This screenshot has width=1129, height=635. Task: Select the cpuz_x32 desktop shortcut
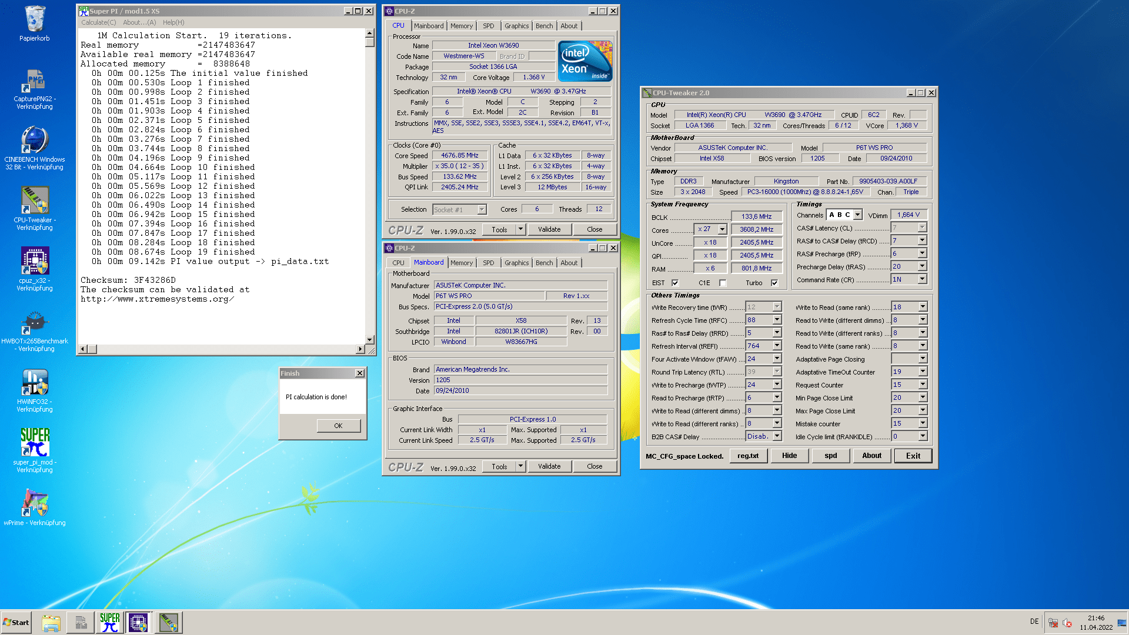(x=35, y=269)
